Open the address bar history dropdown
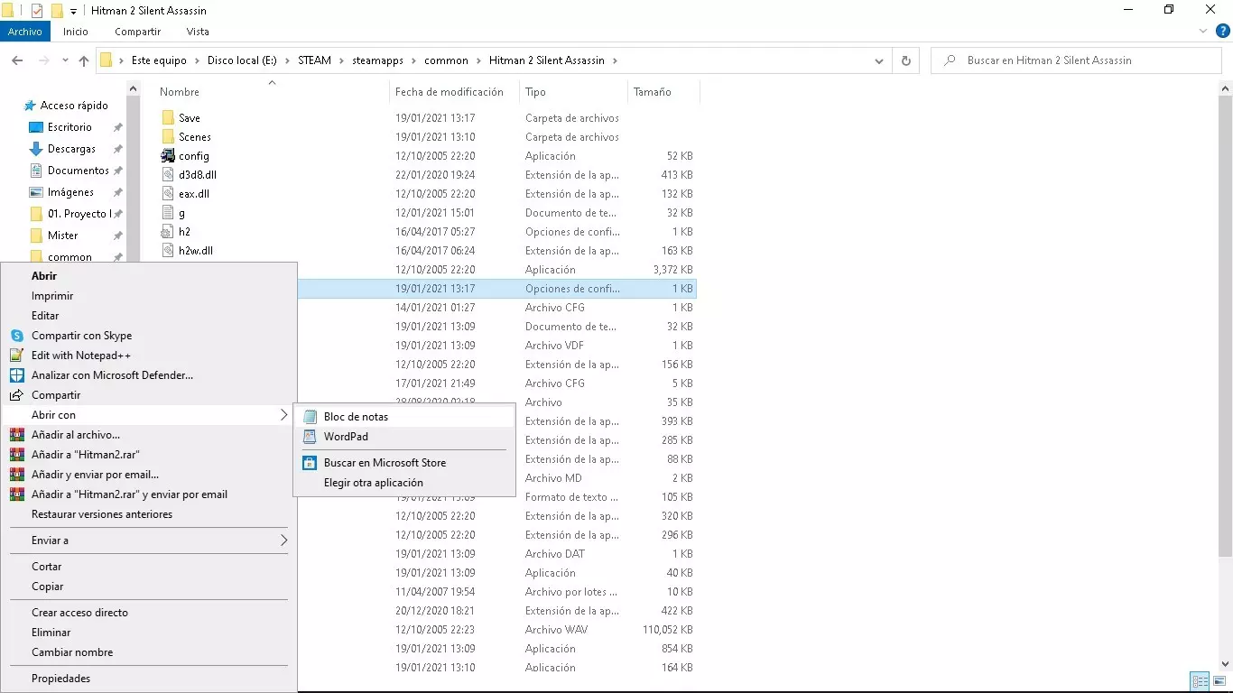 click(x=879, y=60)
